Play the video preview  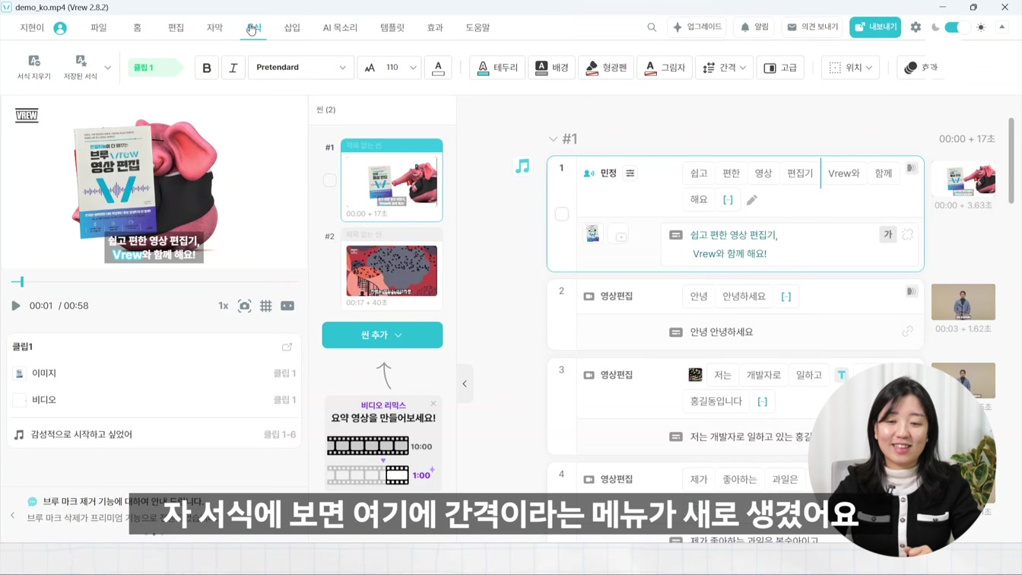point(16,306)
